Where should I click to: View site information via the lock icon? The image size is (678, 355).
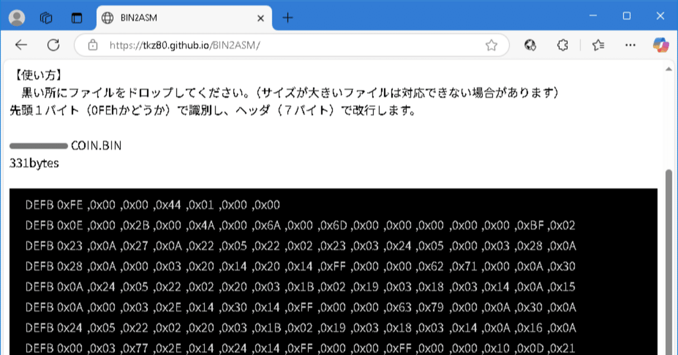point(92,45)
